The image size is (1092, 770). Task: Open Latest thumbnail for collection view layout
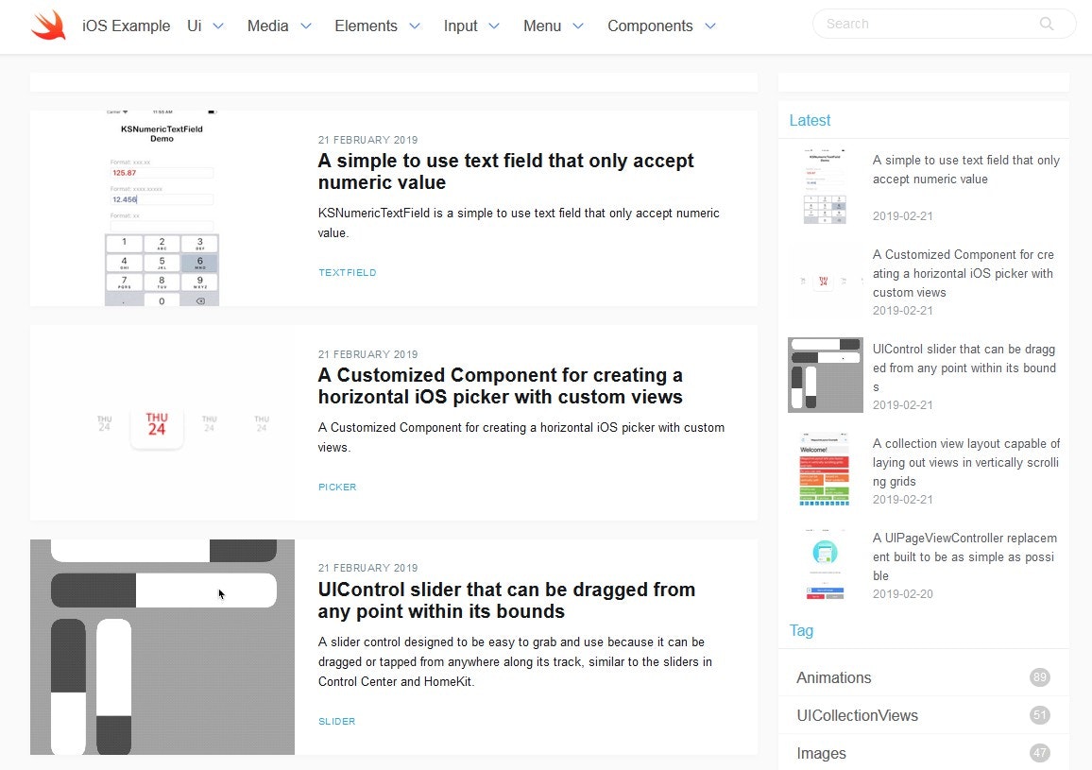coord(826,470)
